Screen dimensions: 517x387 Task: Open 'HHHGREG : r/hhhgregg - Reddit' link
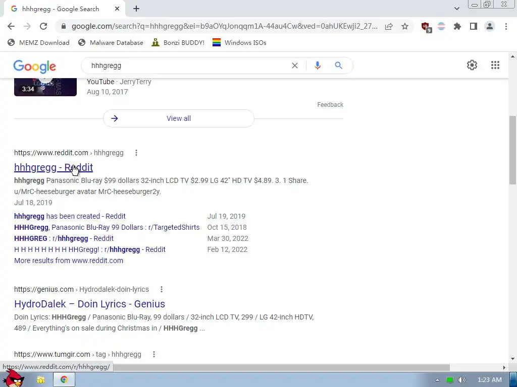click(64, 238)
